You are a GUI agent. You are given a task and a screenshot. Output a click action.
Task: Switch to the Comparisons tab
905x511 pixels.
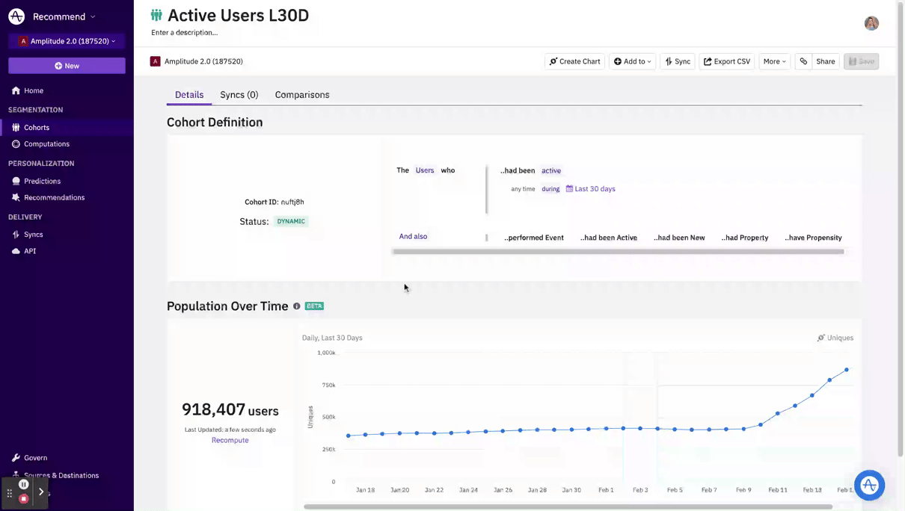pyautogui.click(x=302, y=95)
